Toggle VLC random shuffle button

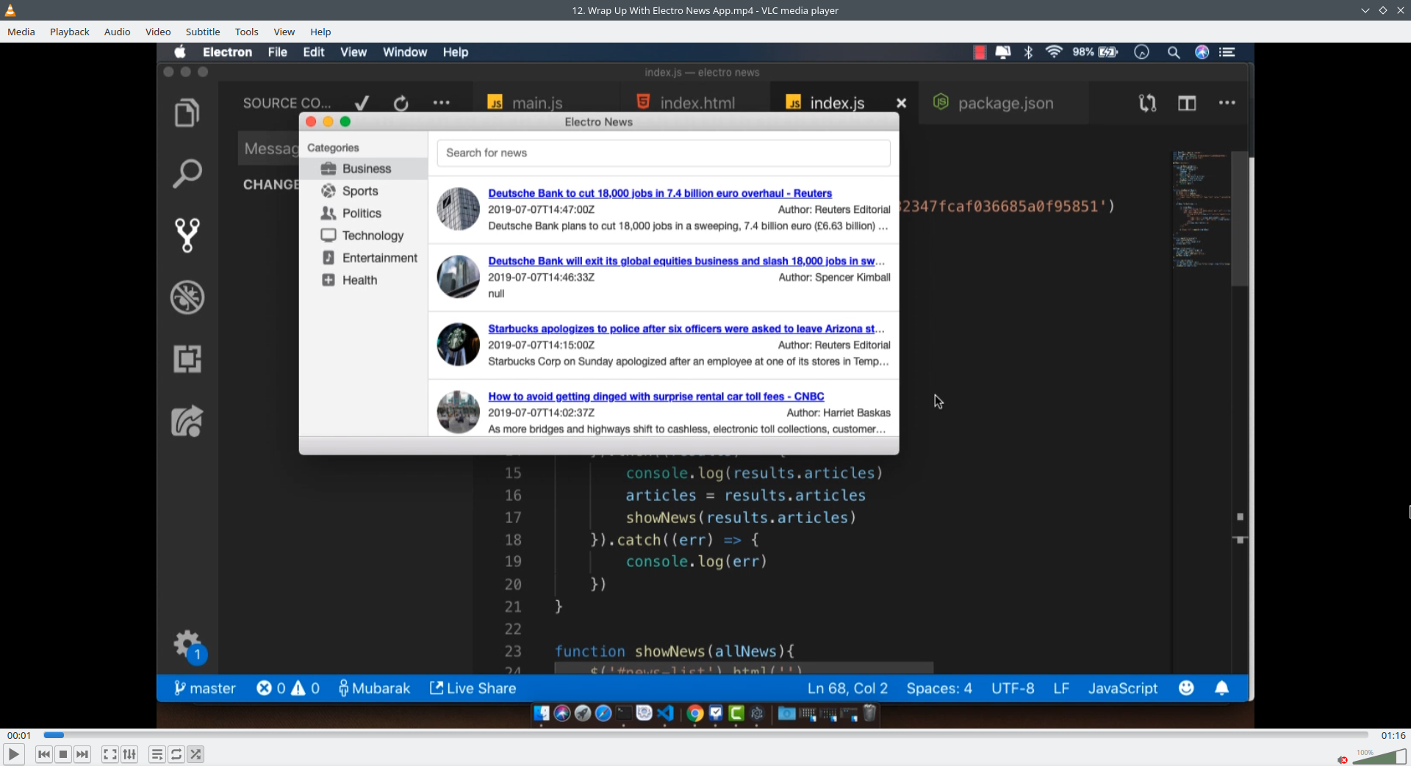[x=195, y=754]
